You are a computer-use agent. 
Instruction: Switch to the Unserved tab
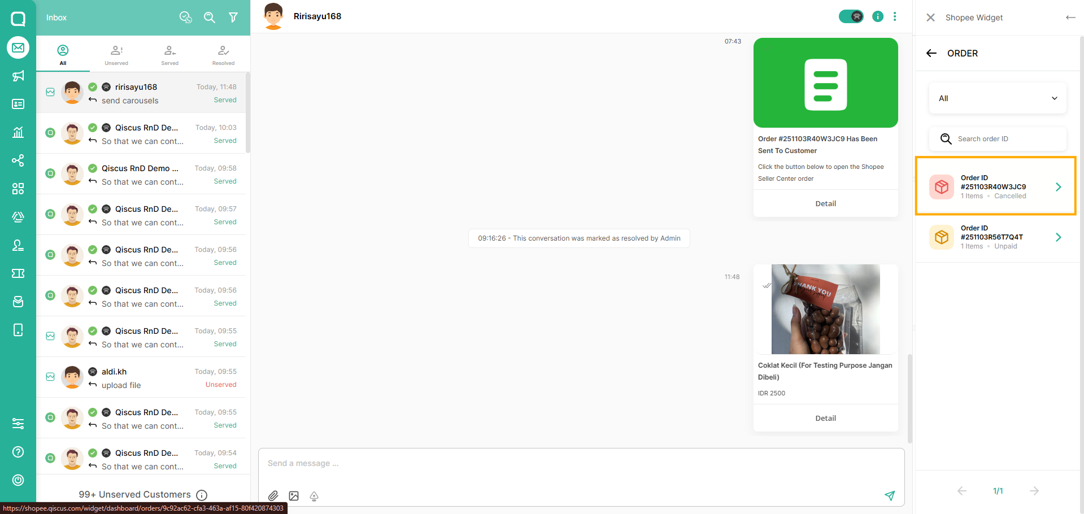116,54
